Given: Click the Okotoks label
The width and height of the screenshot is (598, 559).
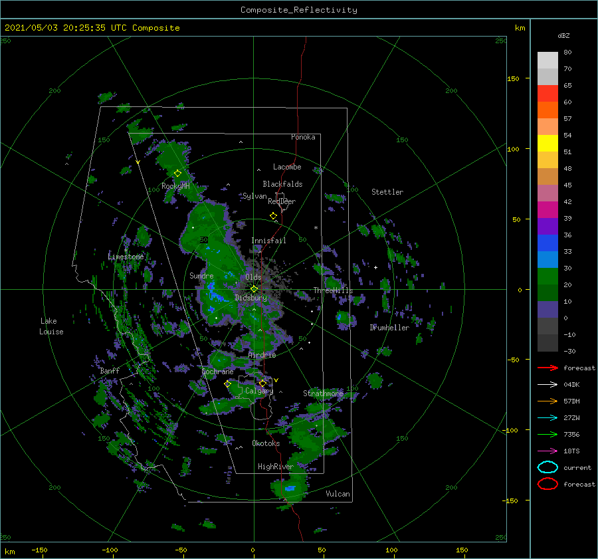Looking at the screenshot, I should [x=266, y=443].
